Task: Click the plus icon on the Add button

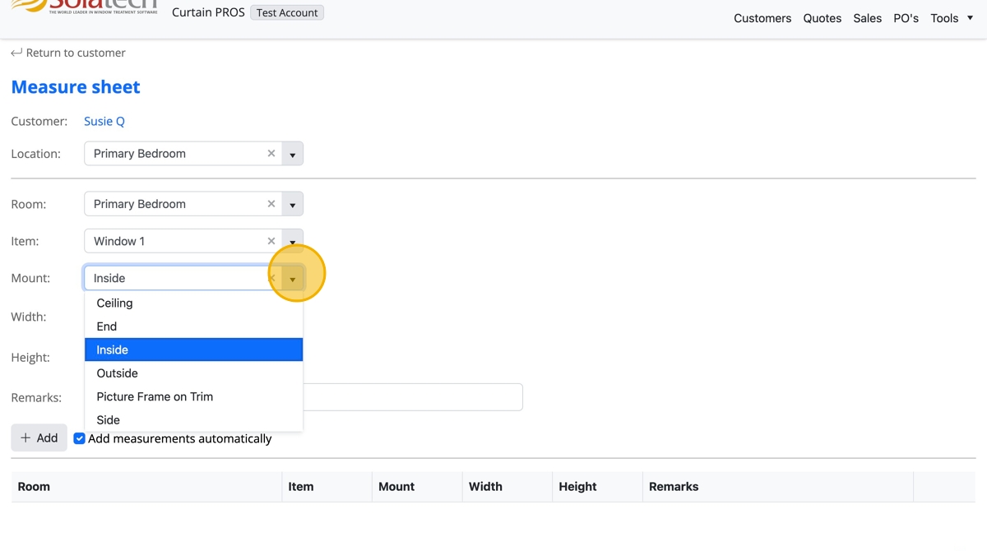Action: [25, 438]
